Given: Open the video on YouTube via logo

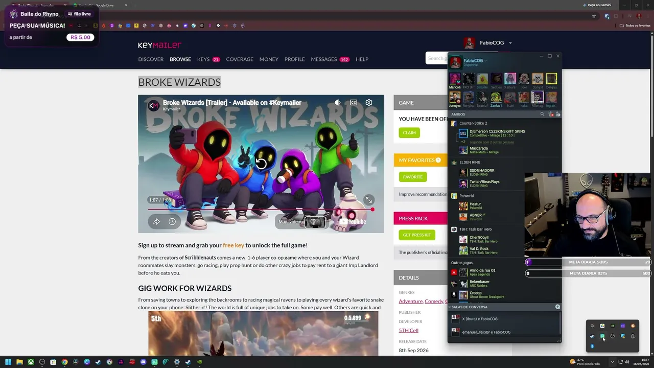Looking at the screenshot, I should click(353, 221).
